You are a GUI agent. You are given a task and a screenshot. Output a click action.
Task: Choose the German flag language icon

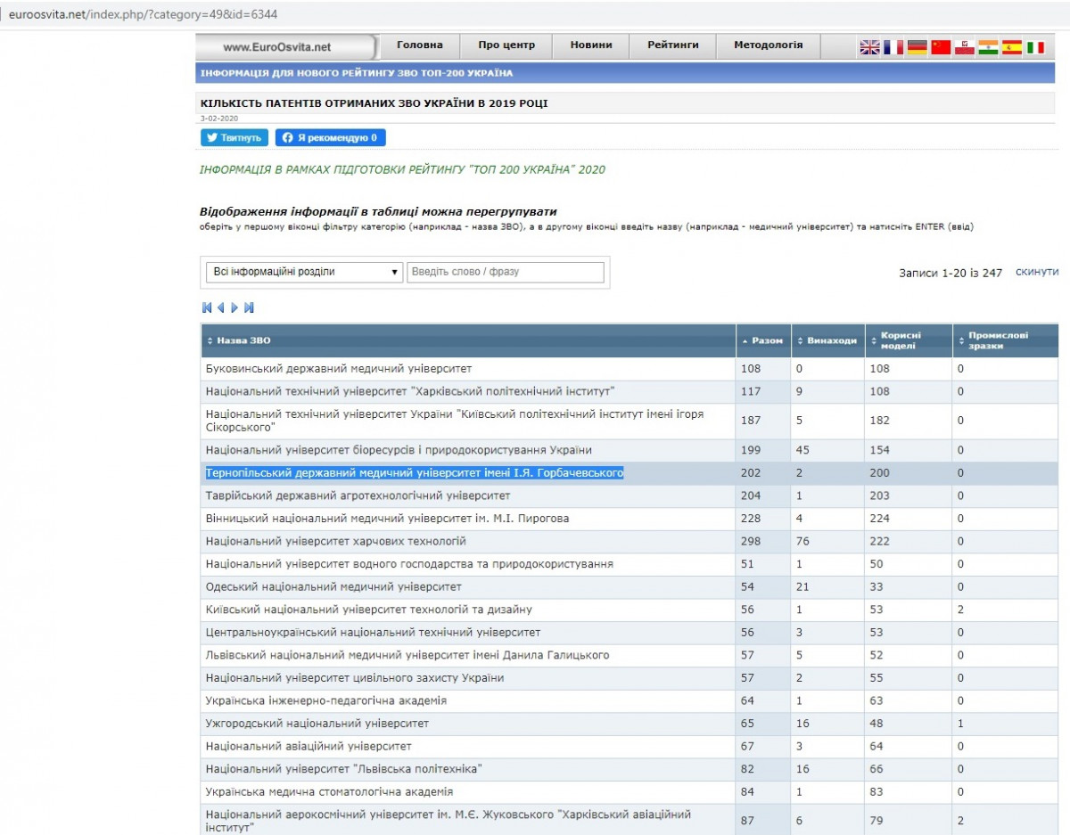(918, 47)
